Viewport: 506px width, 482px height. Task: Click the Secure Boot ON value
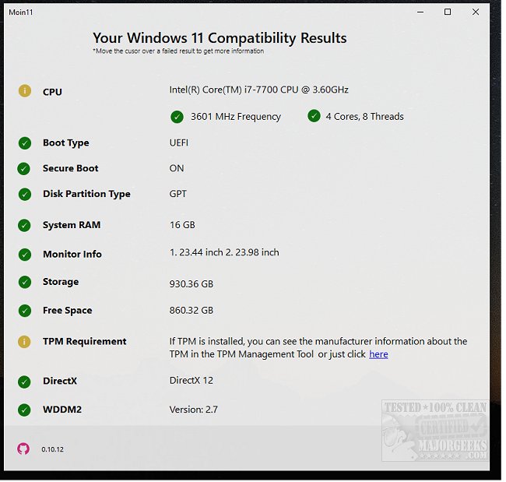pyautogui.click(x=177, y=168)
